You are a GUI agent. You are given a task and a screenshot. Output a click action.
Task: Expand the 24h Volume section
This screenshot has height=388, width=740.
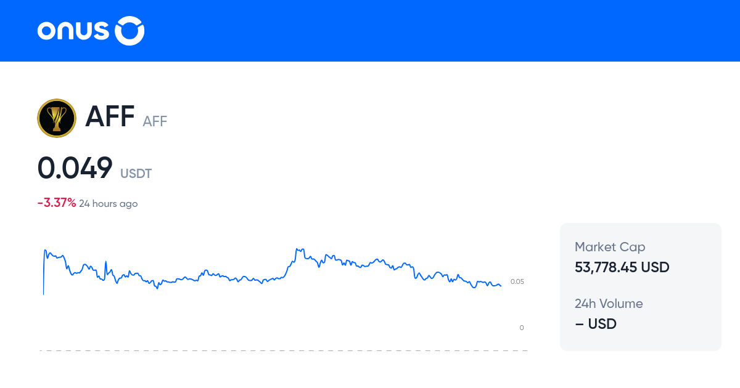609,304
